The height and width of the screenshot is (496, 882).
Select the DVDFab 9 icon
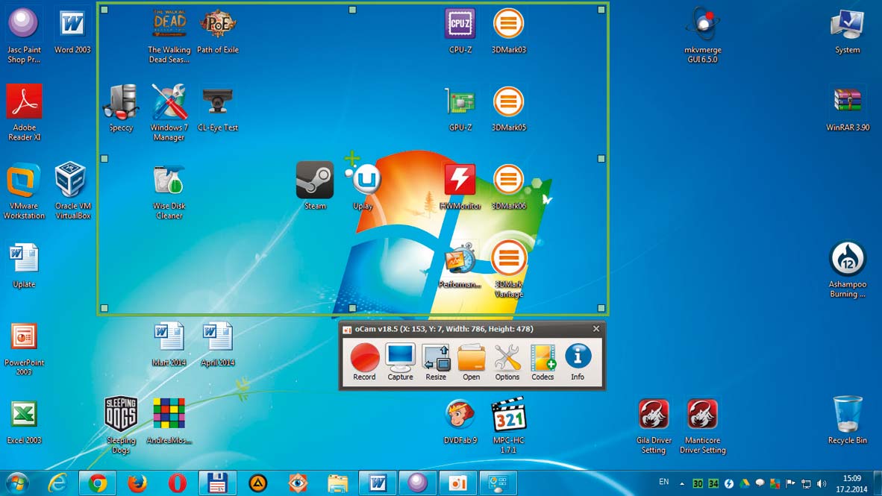pyautogui.click(x=460, y=421)
